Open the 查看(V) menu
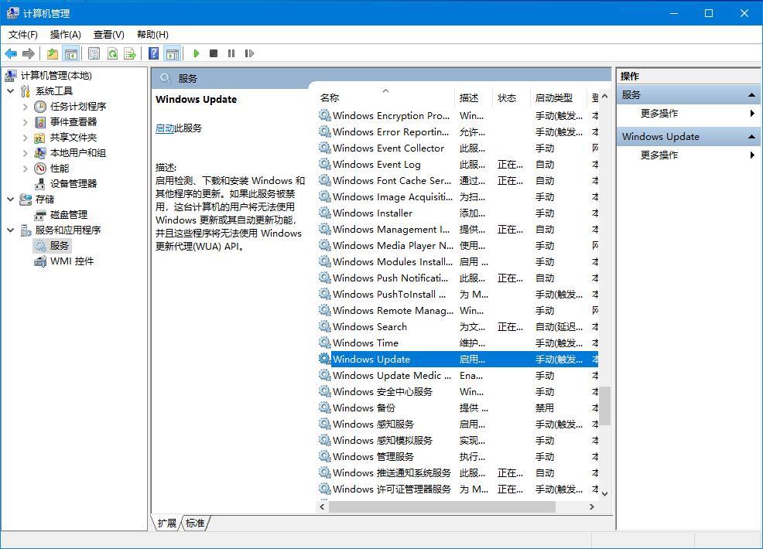The height and width of the screenshot is (549, 763). coord(108,35)
